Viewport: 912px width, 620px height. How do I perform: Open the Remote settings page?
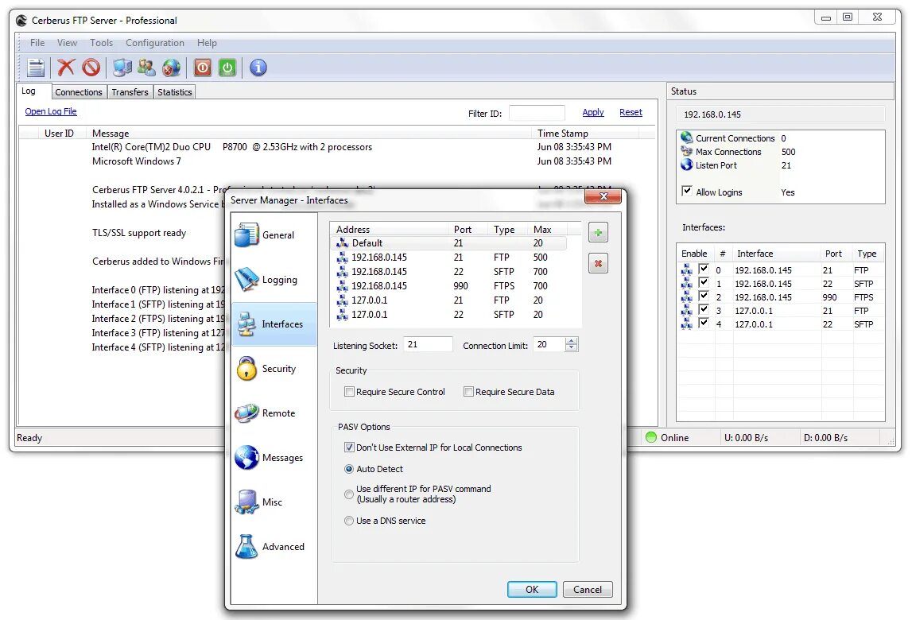[274, 413]
